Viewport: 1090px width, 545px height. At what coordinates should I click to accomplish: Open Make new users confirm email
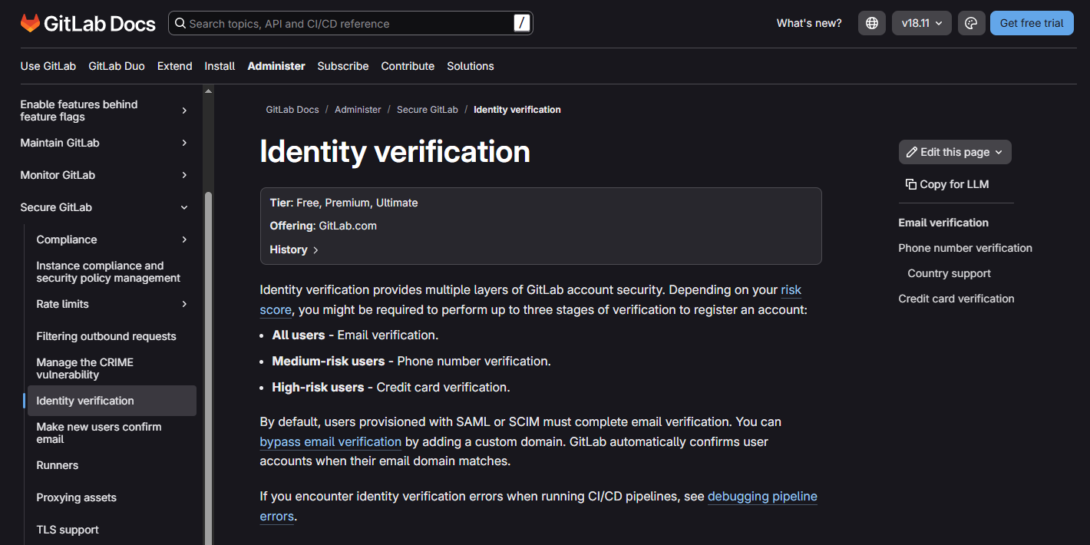(x=99, y=433)
